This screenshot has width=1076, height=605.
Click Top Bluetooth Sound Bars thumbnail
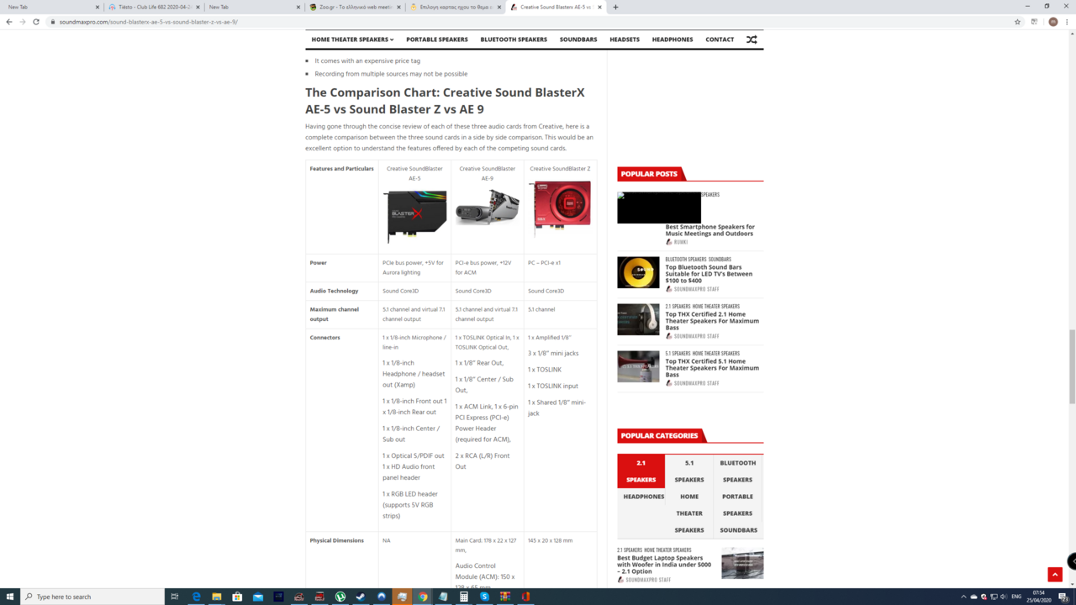tap(638, 272)
